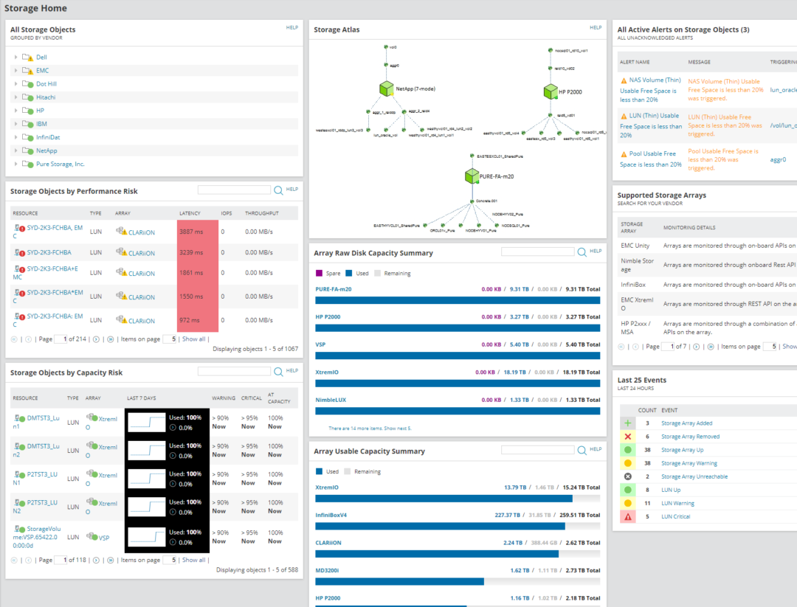Click the purple Spare legend swatch

(320, 274)
